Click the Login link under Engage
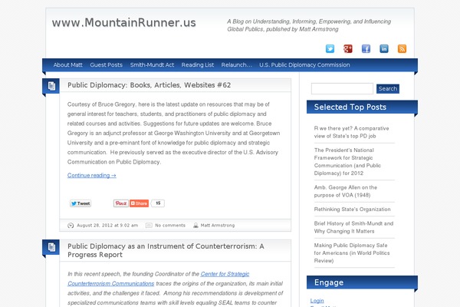The image size is (460, 307). pyautogui.click(x=317, y=301)
